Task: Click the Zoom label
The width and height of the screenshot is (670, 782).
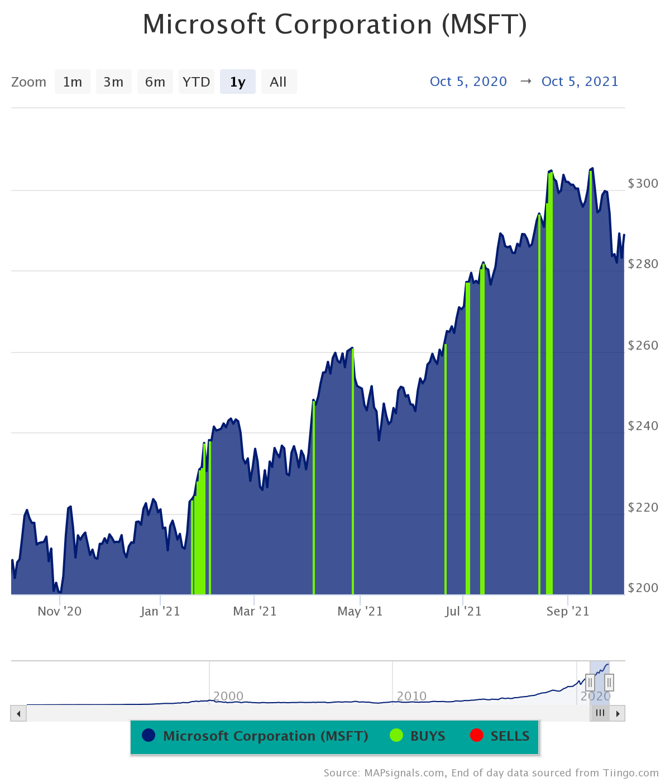Action: (29, 82)
